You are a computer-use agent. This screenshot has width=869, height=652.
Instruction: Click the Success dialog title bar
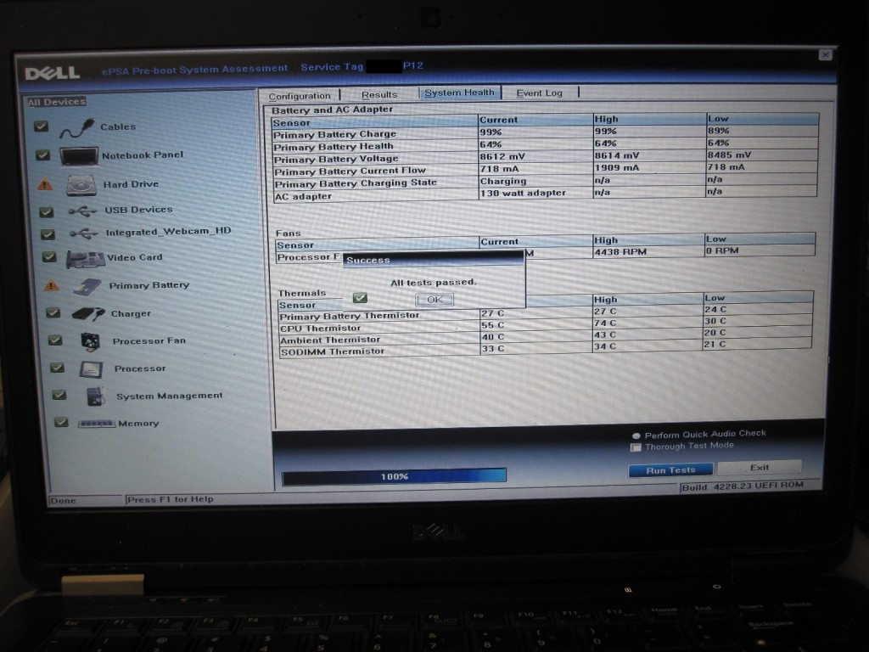pyautogui.click(x=434, y=259)
